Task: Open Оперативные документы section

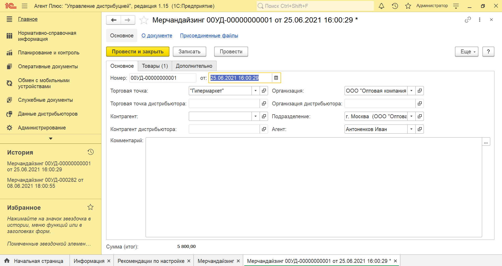Action: pyautogui.click(x=48, y=66)
